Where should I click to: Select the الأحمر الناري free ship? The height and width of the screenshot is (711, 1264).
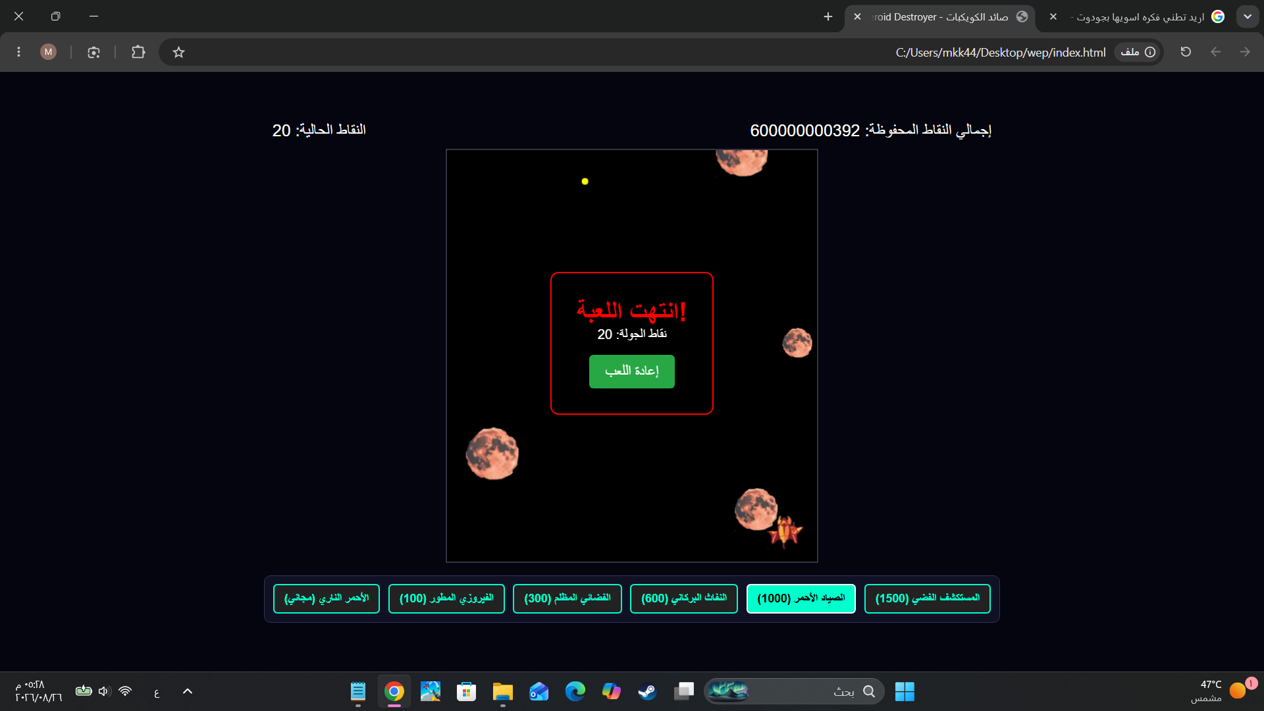(x=327, y=598)
